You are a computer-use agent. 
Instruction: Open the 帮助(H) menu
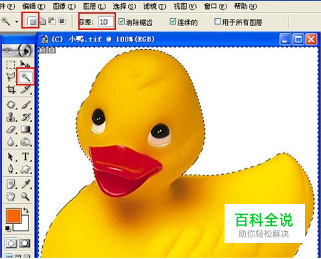point(245,6)
